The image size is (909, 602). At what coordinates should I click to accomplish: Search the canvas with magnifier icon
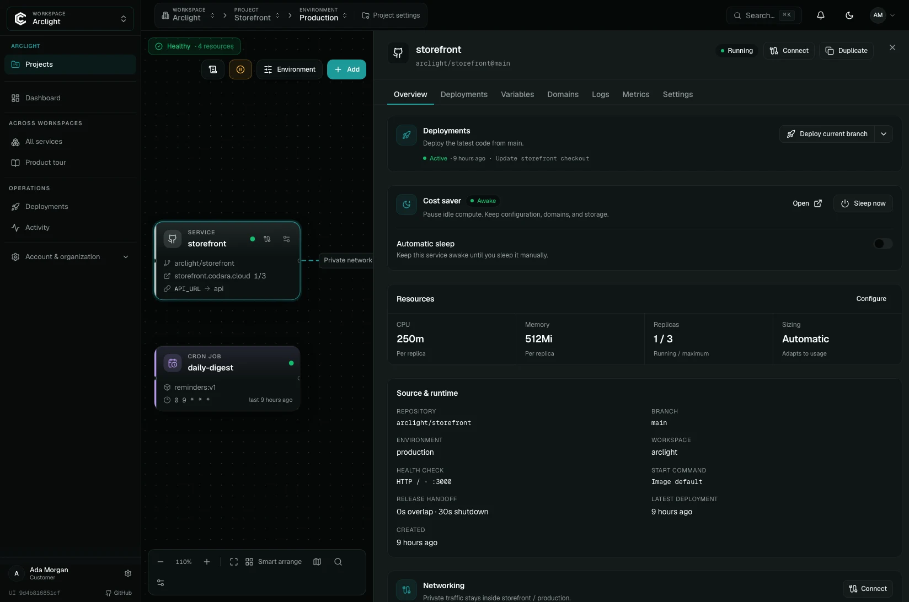(x=338, y=562)
